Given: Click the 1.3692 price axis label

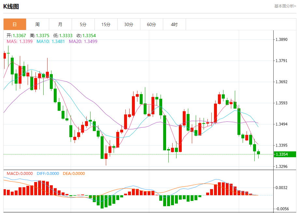Looking at the screenshot, I should coord(281,82).
